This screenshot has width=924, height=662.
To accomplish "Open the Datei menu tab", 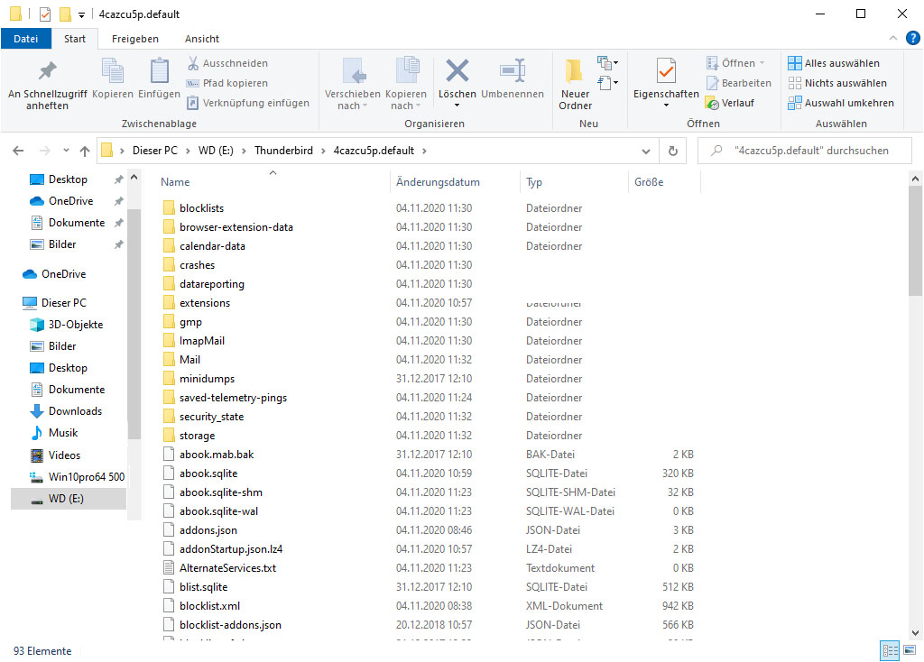I will (x=26, y=39).
